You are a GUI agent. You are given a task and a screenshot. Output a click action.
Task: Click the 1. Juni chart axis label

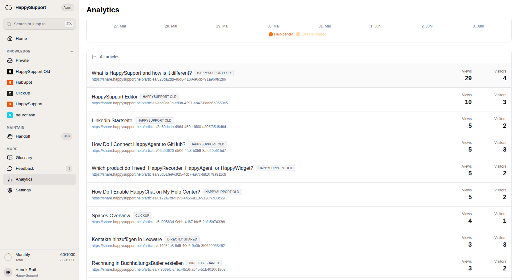coord(376,26)
